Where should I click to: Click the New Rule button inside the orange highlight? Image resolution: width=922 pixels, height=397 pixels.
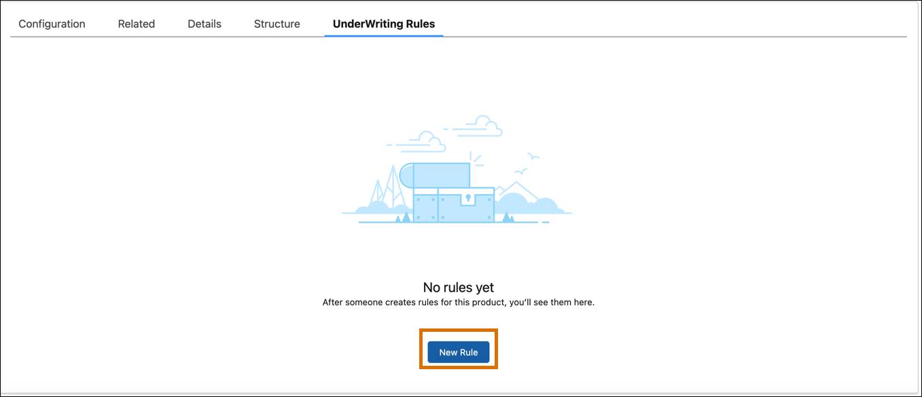point(459,352)
